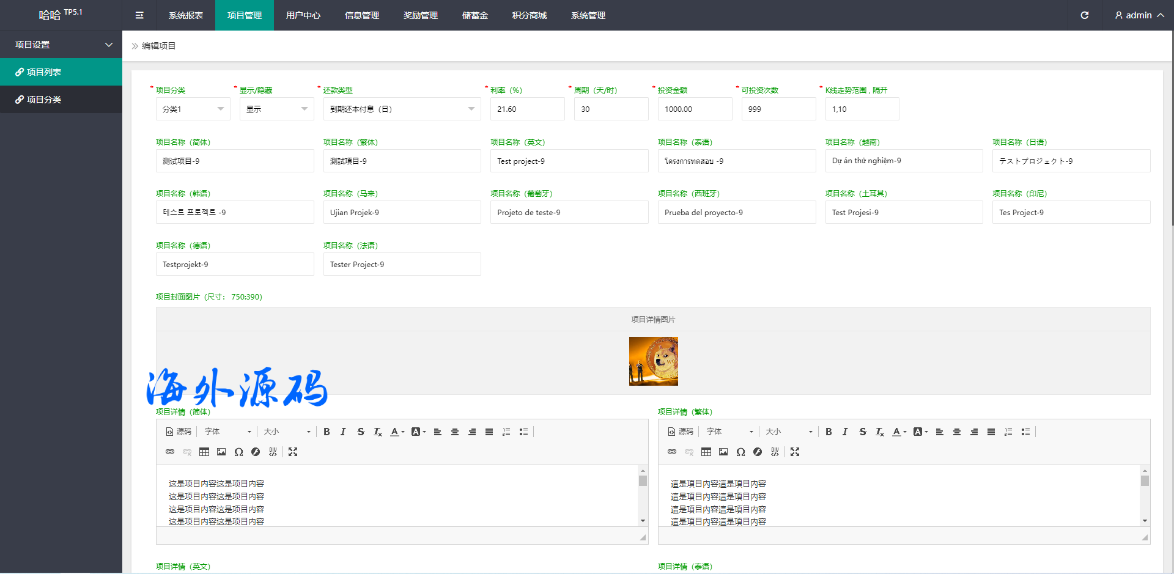Toggle italic in the 繁体 editor
Image resolution: width=1174 pixels, height=574 pixels.
(845, 432)
